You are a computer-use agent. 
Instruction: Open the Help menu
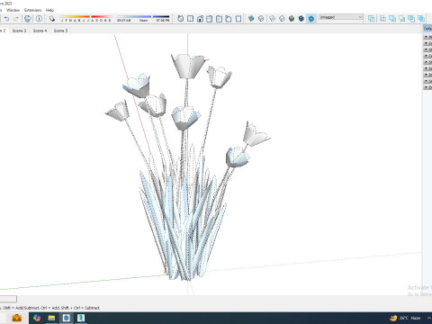[x=49, y=10]
